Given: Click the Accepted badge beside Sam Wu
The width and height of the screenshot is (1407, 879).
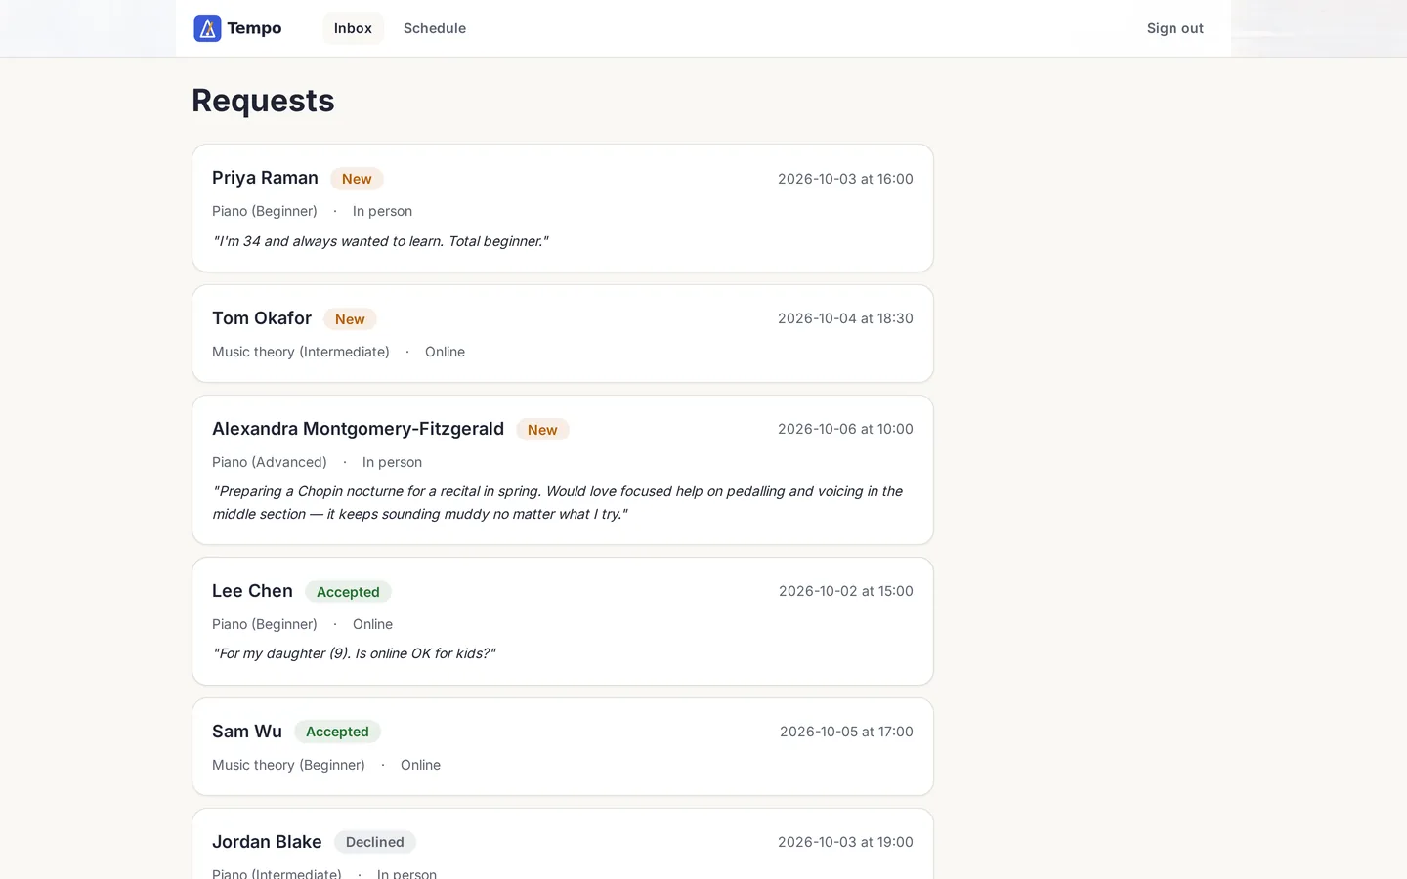Looking at the screenshot, I should 337,732.
